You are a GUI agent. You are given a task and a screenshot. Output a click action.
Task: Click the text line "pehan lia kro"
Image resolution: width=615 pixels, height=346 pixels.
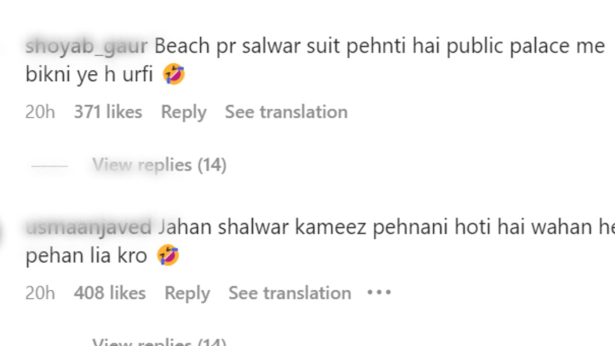pos(86,256)
